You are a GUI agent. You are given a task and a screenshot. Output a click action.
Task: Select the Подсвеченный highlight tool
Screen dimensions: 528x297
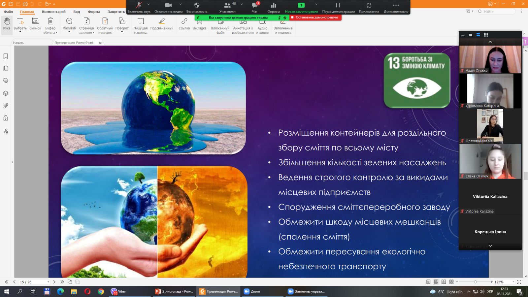162,24
